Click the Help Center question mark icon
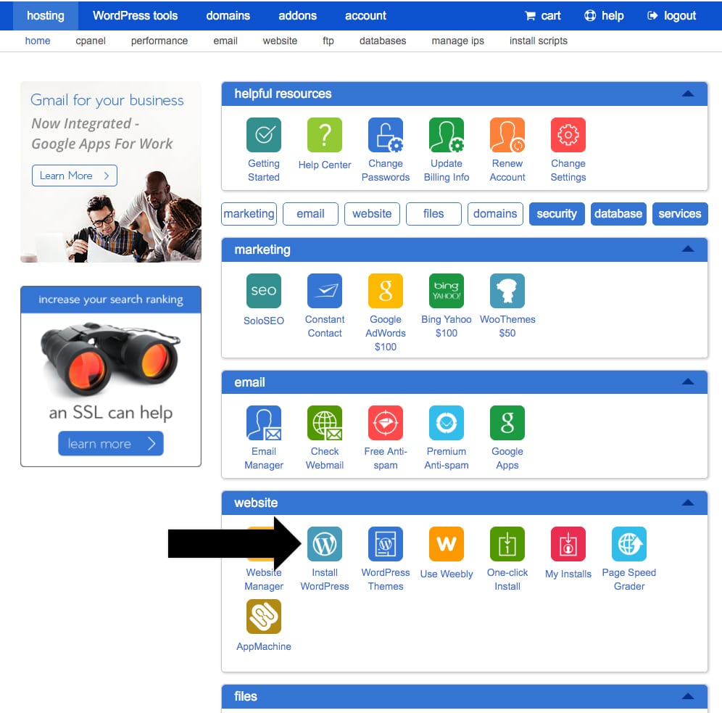This screenshot has width=722, height=713. [x=325, y=134]
